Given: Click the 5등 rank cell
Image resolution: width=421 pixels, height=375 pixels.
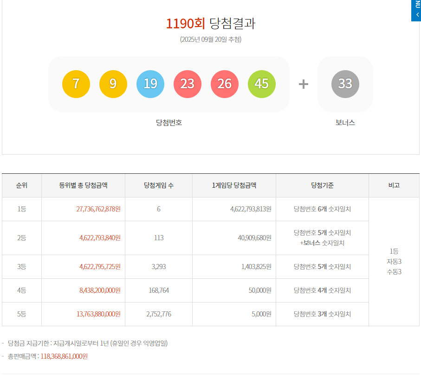Looking at the screenshot, I should tap(22, 314).
